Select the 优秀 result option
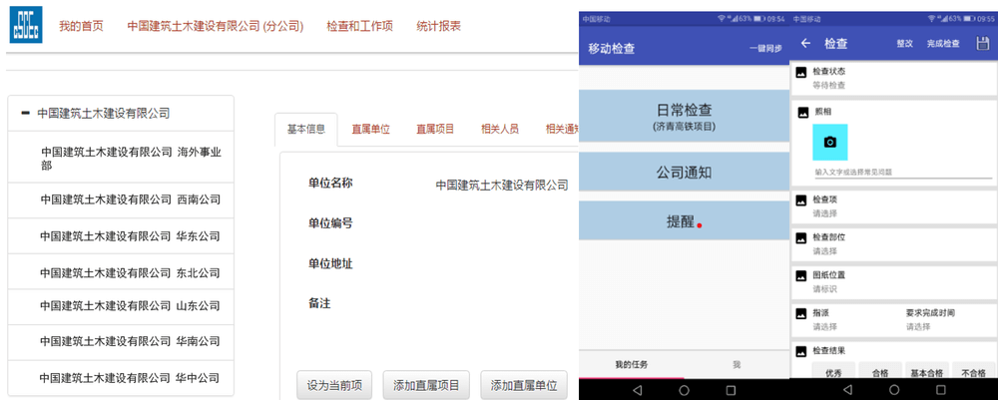Screen dimensions: 998x400 (833, 372)
